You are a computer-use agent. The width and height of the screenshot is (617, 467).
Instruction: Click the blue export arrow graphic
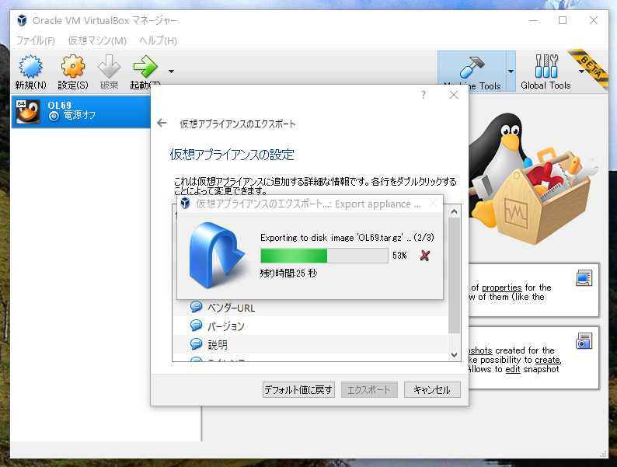pyautogui.click(x=217, y=255)
